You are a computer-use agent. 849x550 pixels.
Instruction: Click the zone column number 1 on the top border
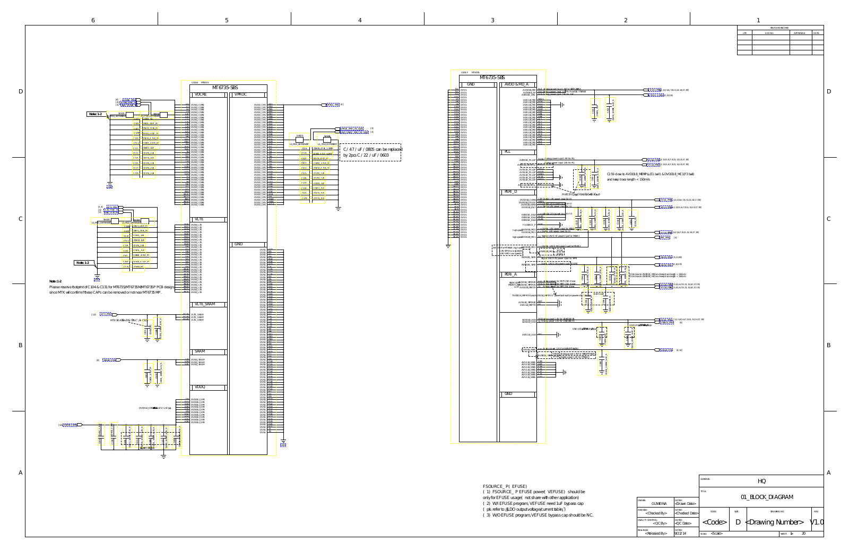pyautogui.click(x=758, y=20)
